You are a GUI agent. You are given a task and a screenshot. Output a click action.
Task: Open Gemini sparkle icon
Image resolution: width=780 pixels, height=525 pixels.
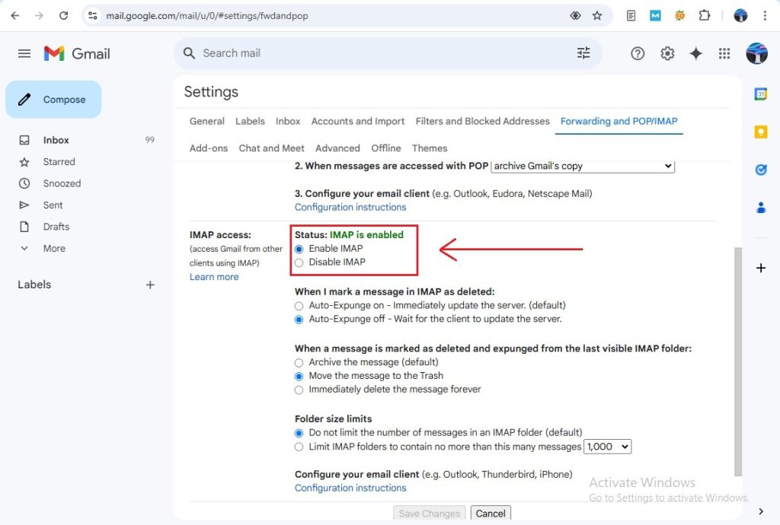pyautogui.click(x=696, y=53)
